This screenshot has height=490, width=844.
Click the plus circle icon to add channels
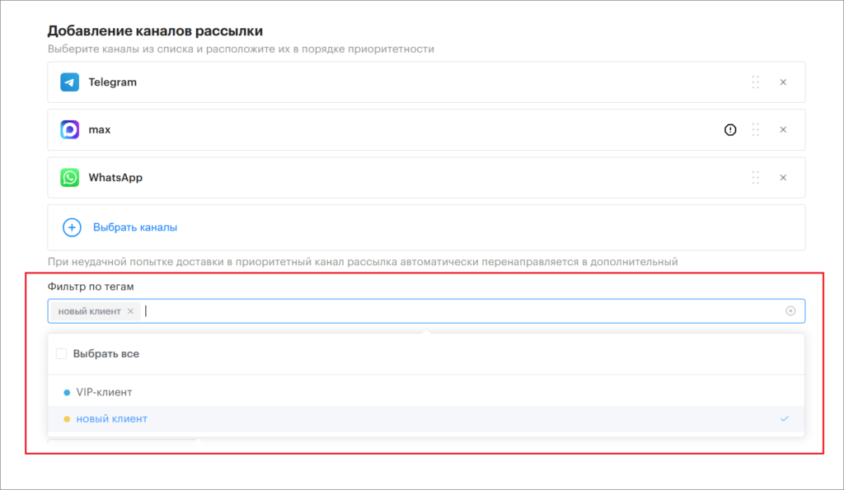click(x=72, y=227)
